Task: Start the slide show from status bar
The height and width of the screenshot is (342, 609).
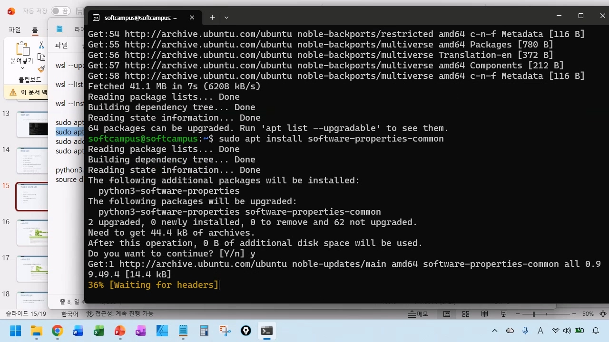Action: [x=503, y=314]
